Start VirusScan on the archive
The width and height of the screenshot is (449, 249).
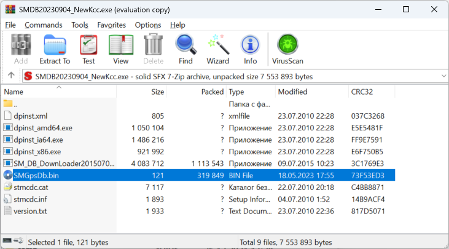(x=287, y=49)
